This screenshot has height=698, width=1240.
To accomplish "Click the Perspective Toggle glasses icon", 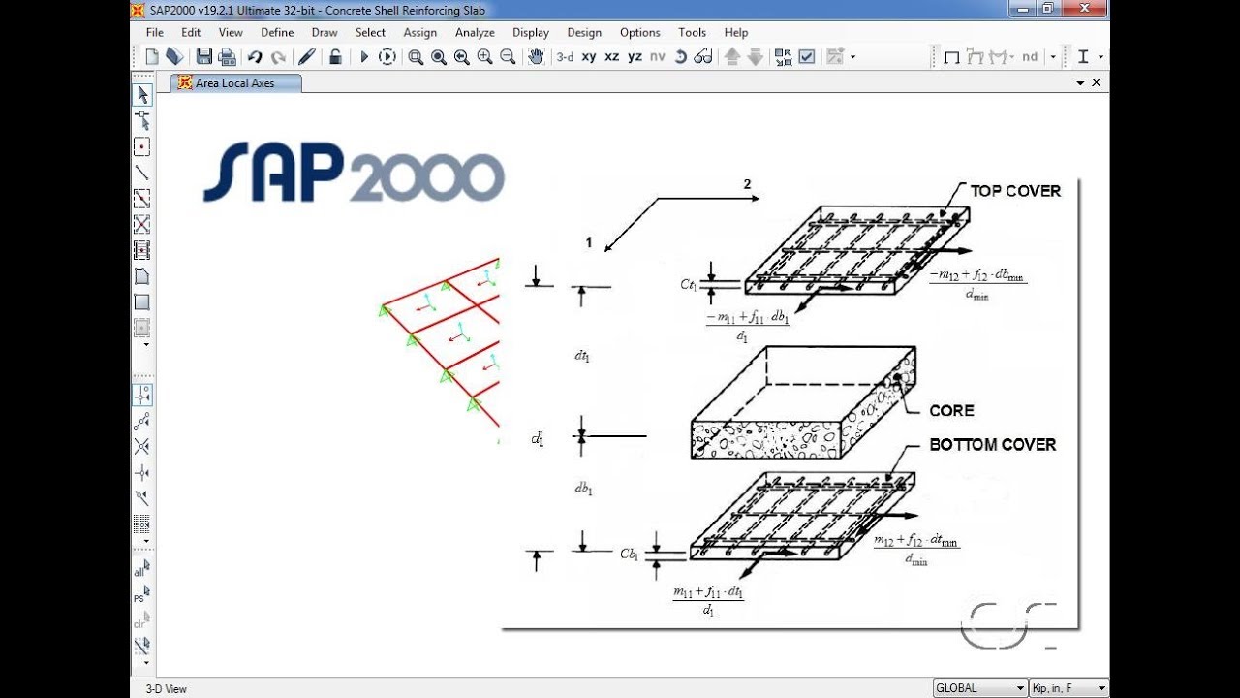I will [x=703, y=57].
